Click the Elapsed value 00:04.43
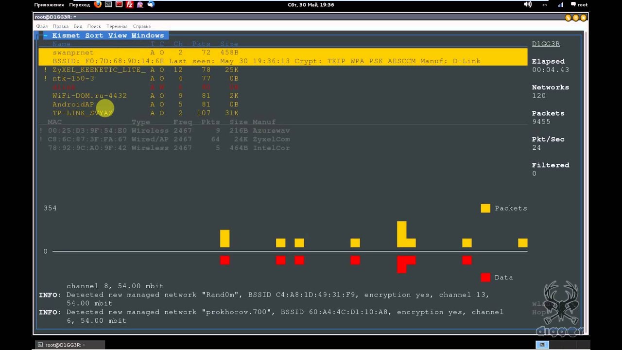 [x=551, y=70]
